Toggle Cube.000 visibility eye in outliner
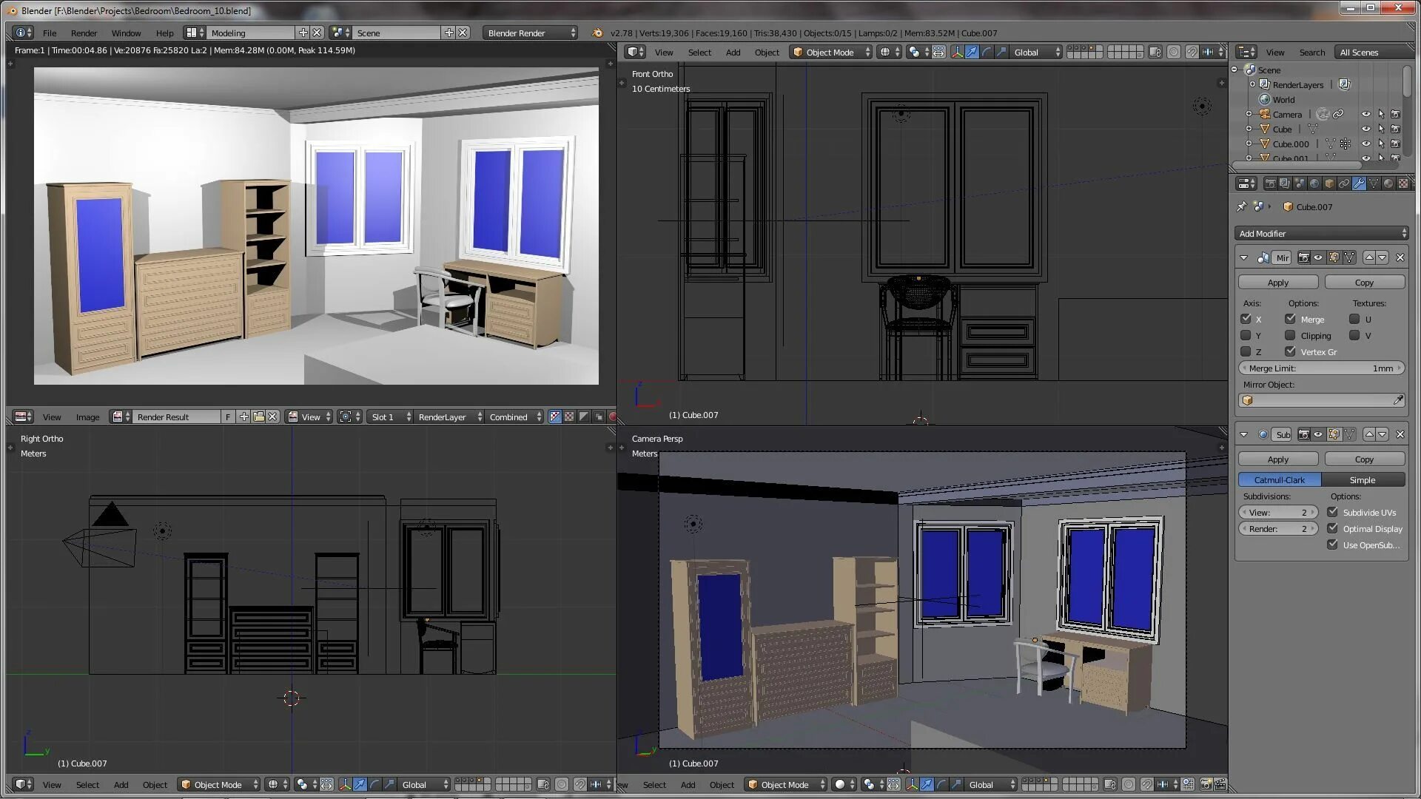This screenshot has width=1421, height=799. 1365,144
